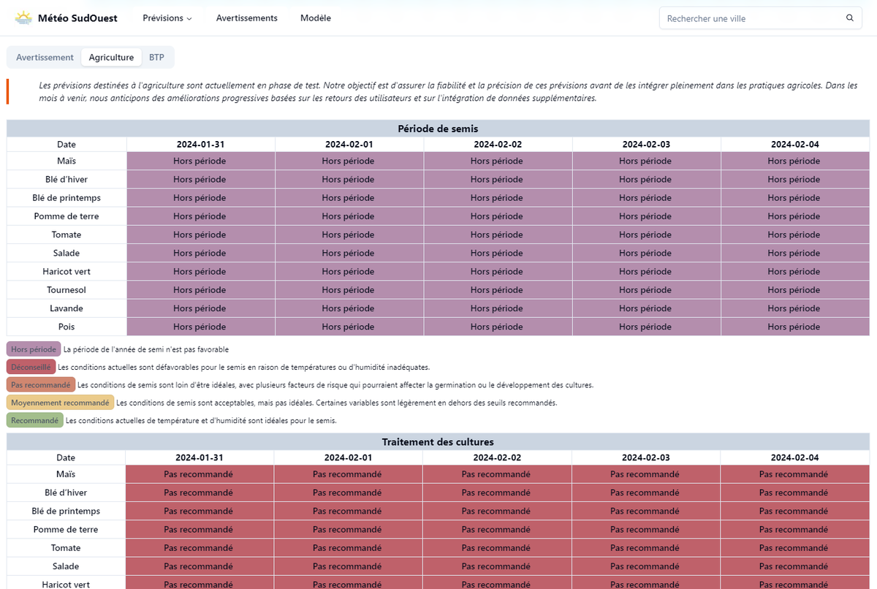Click the Tournesol row label
The width and height of the screenshot is (877, 589).
pos(66,289)
